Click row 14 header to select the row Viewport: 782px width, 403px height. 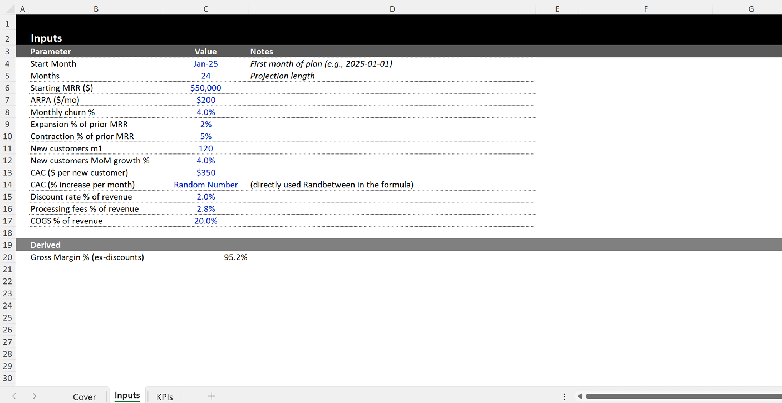pyautogui.click(x=7, y=184)
